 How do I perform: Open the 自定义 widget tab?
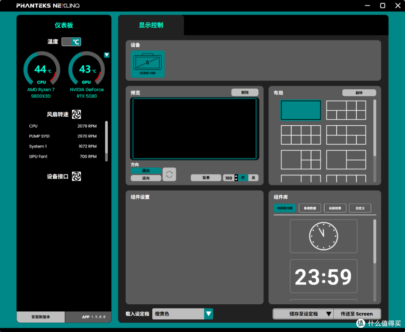(x=360, y=208)
